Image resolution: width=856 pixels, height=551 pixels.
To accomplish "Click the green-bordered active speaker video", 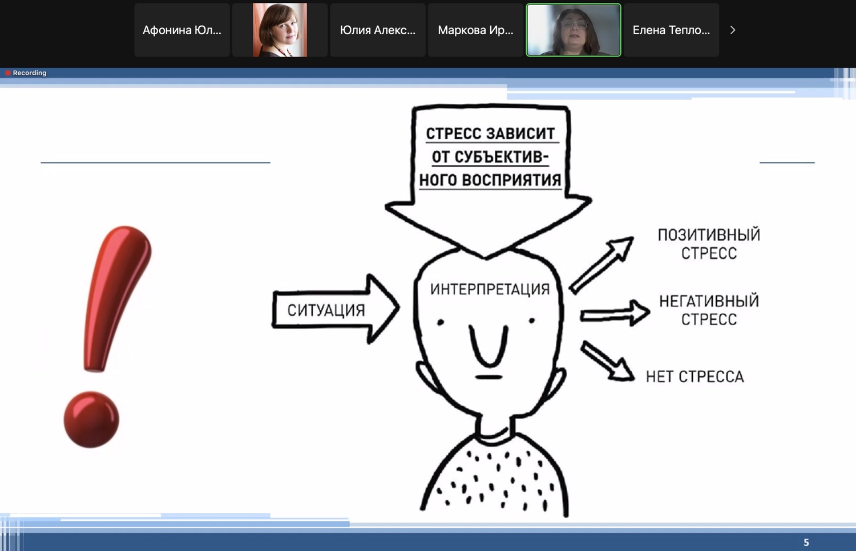I will pos(574,30).
